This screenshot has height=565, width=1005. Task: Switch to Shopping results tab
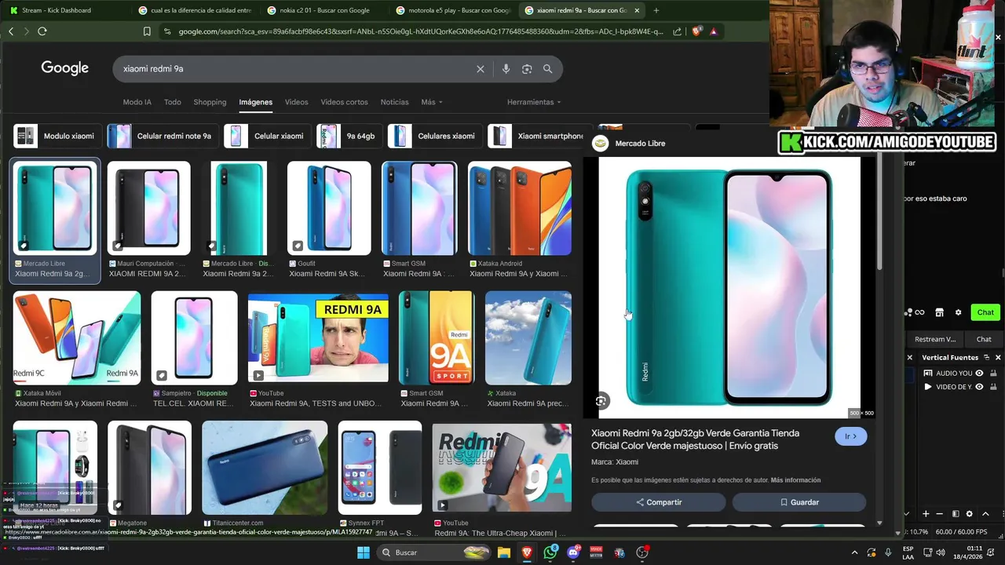(210, 102)
